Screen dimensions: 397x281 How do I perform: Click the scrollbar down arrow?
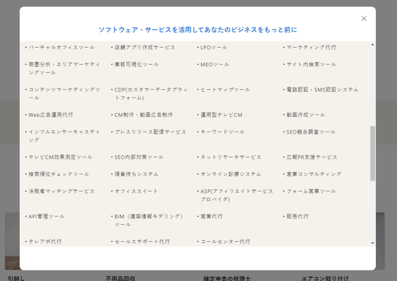tap(373, 243)
